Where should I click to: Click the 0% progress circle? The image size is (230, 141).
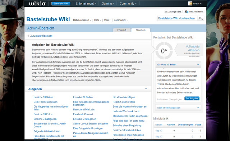pos(164,51)
